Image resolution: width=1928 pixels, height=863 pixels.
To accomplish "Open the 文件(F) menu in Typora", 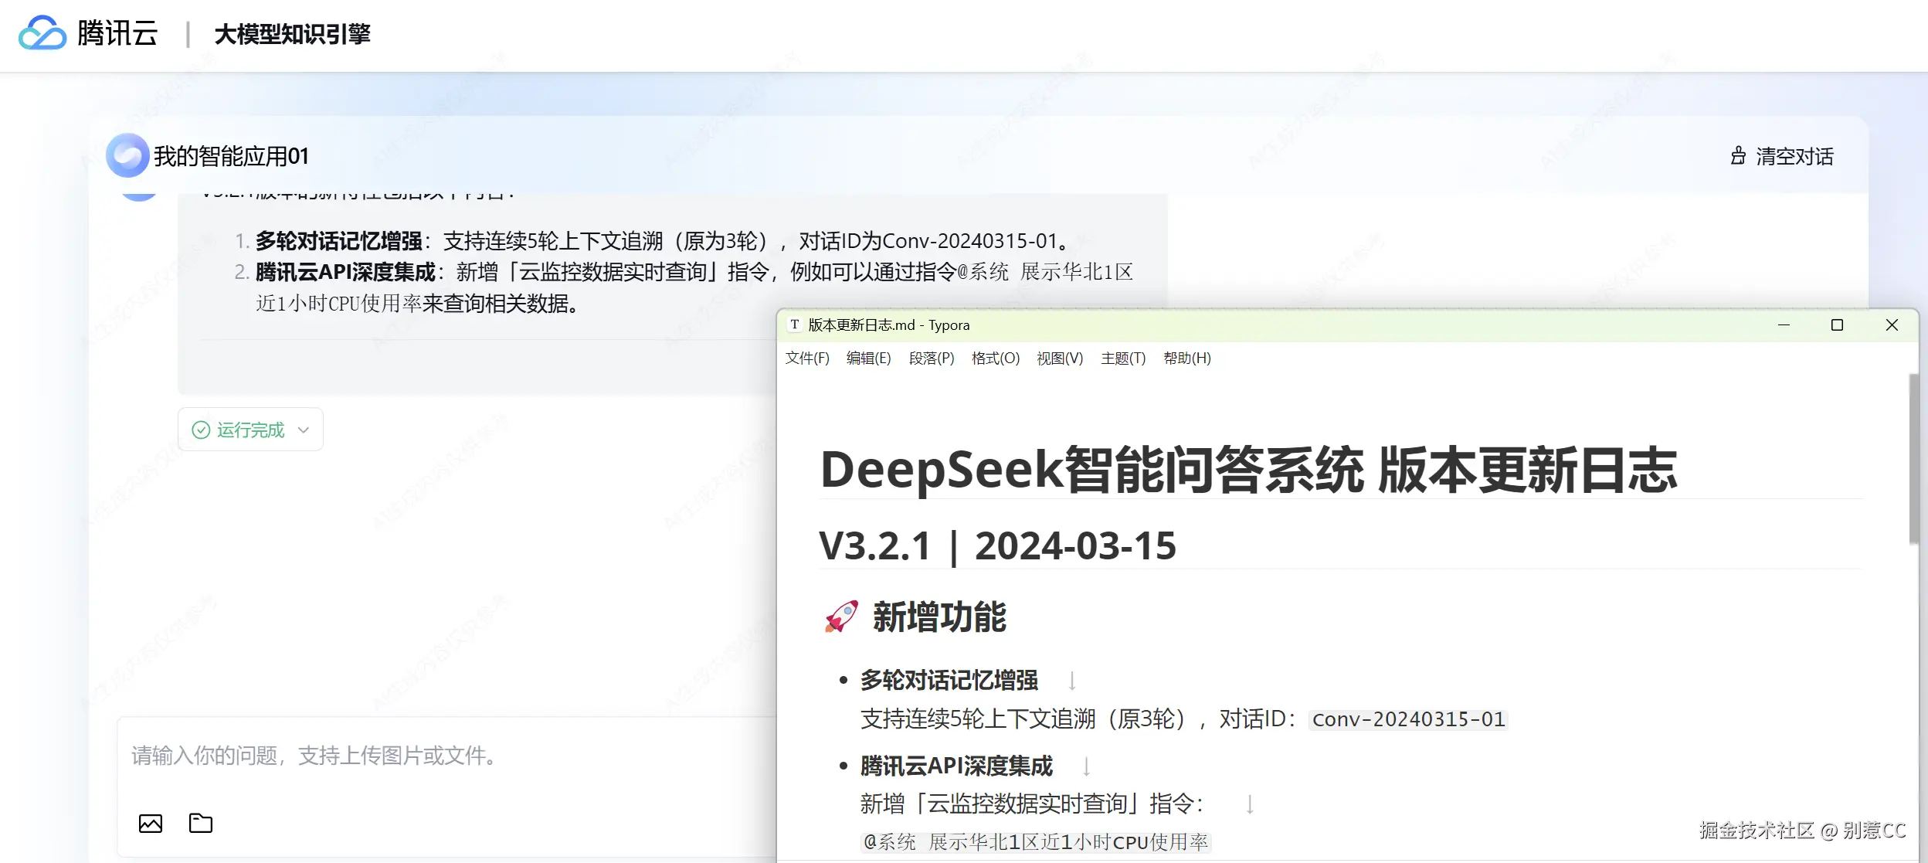I will (x=807, y=358).
